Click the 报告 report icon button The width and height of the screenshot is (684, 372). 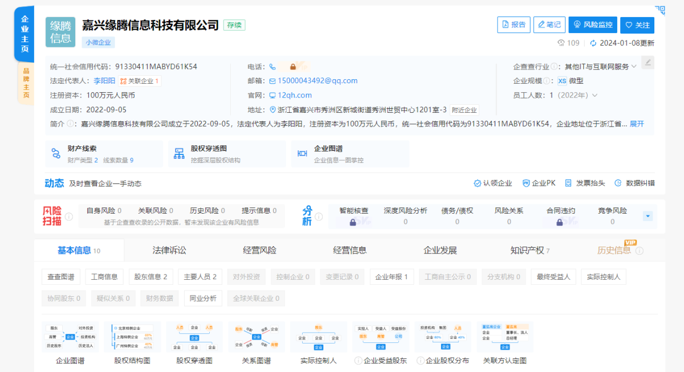pos(513,24)
